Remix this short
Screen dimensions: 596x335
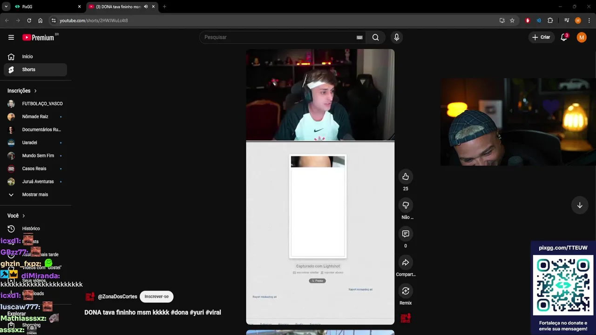(406, 291)
